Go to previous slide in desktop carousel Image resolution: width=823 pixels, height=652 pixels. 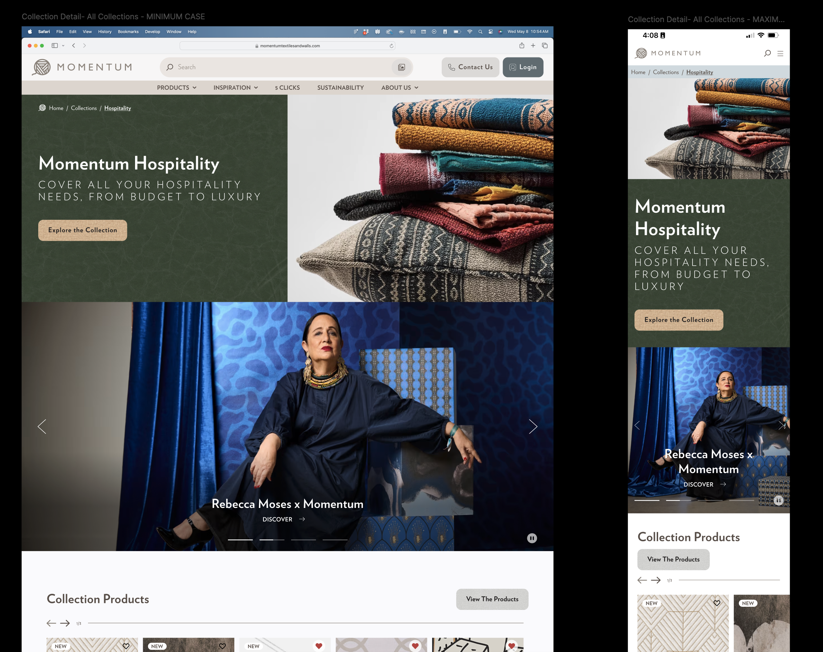point(42,427)
